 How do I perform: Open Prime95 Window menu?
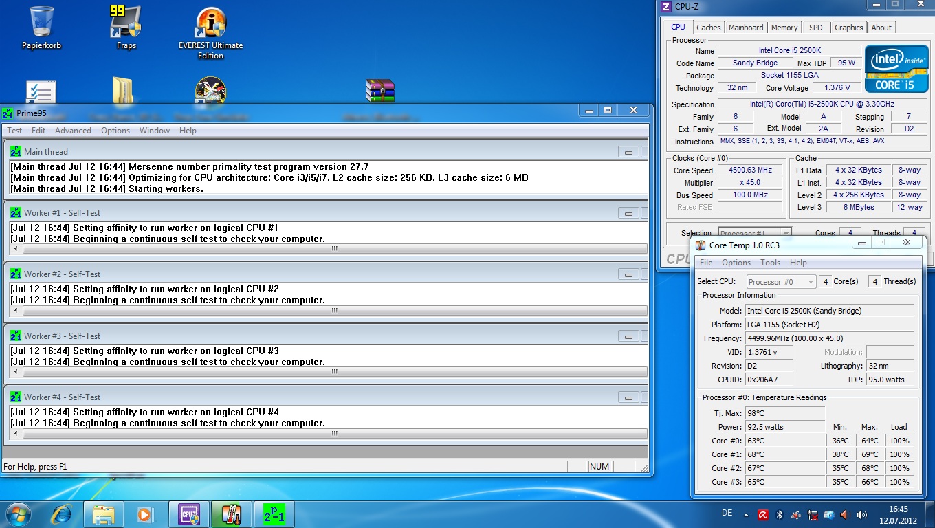click(155, 131)
